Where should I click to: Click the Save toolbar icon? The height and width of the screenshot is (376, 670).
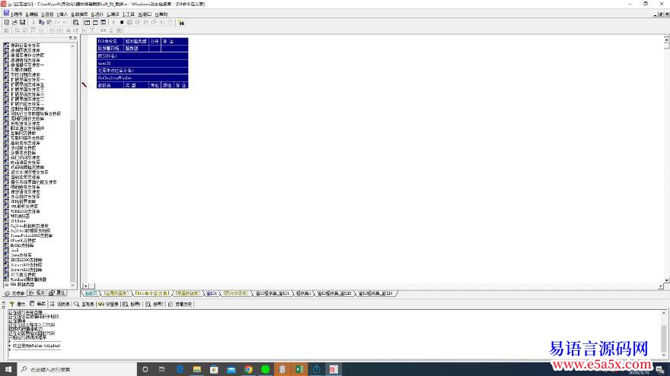pyautogui.click(x=22, y=23)
